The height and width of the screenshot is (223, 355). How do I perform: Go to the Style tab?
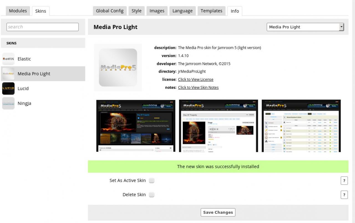click(136, 11)
